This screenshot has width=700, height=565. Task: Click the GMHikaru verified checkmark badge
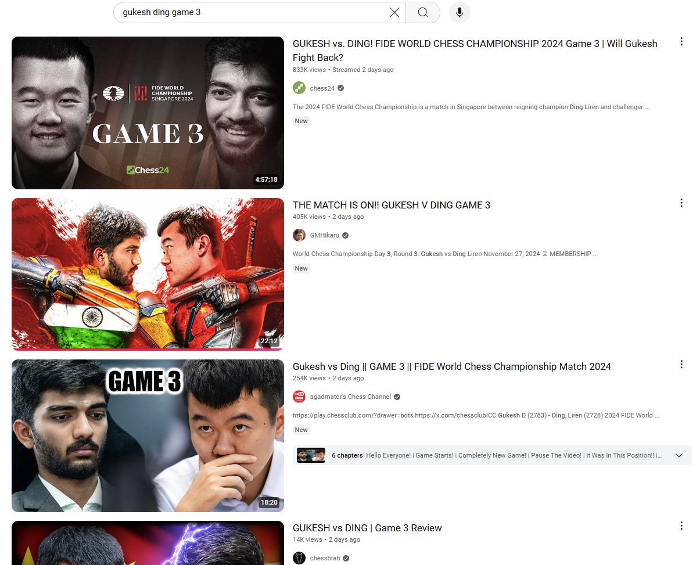tap(346, 235)
